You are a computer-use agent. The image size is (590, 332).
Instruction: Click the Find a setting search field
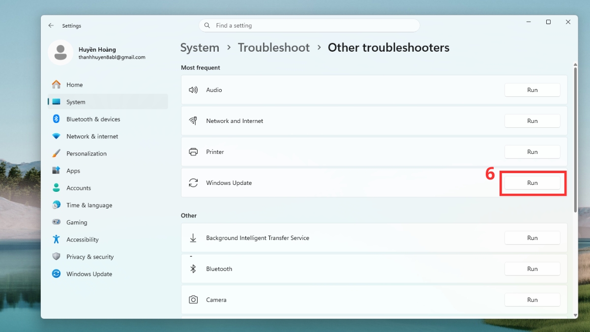tap(309, 26)
